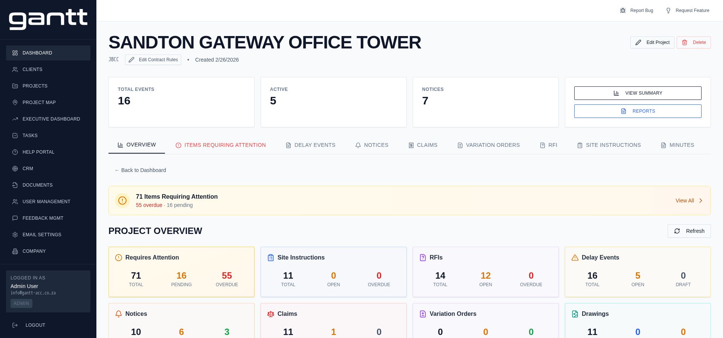
Task: Click the User Management icon
Action: coord(15,202)
